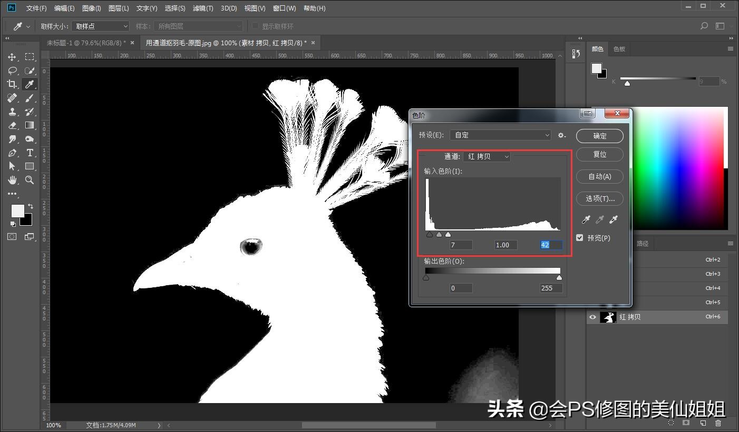Select the Brush tool
The image size is (739, 432).
click(30, 98)
